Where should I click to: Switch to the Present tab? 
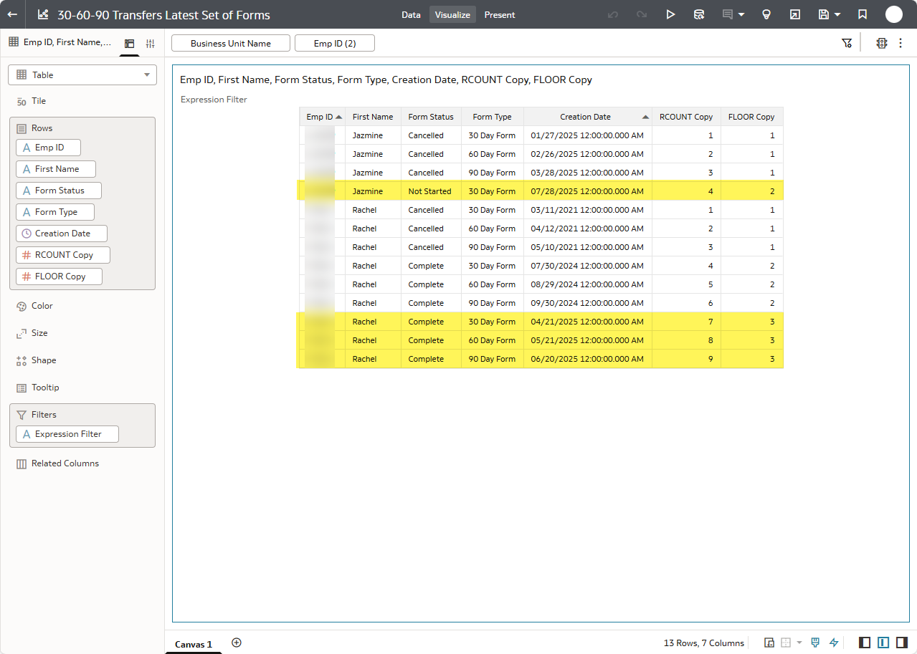[x=500, y=14]
